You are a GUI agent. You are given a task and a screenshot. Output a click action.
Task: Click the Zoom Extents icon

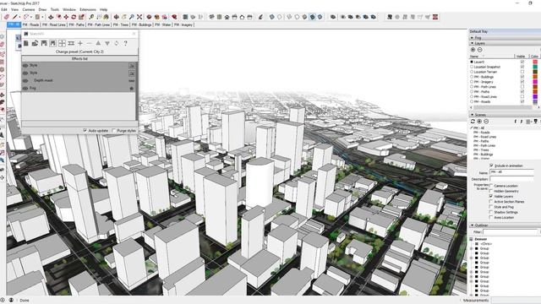tap(139, 17)
